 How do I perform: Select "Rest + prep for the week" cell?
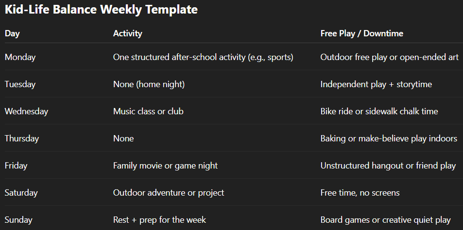(x=159, y=220)
